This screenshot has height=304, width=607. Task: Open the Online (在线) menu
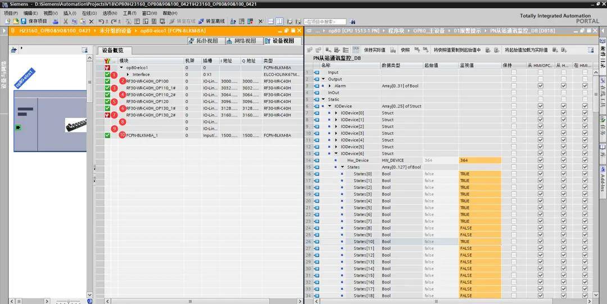point(89,13)
